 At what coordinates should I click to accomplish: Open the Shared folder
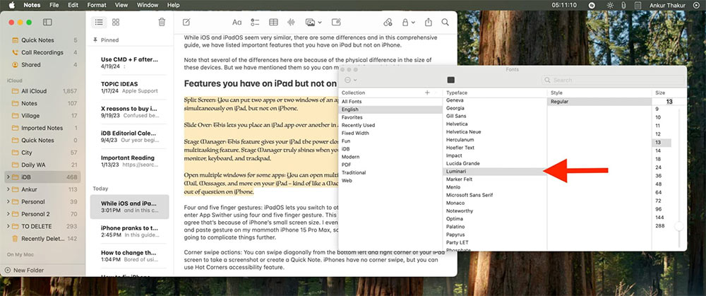click(x=44, y=64)
